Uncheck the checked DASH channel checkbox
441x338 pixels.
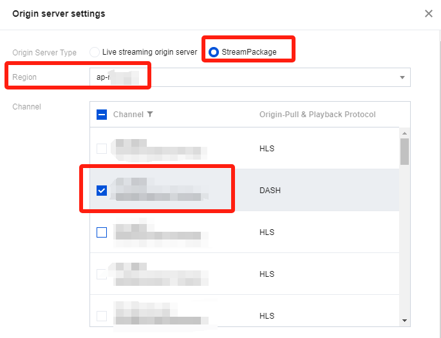pyautogui.click(x=102, y=191)
